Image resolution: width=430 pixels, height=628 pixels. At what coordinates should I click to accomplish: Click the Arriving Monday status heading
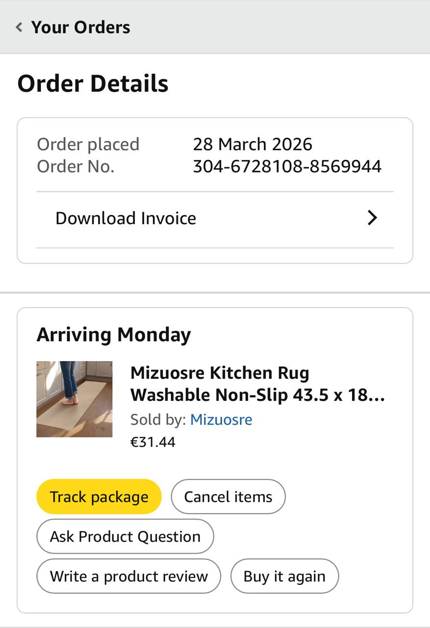(114, 335)
